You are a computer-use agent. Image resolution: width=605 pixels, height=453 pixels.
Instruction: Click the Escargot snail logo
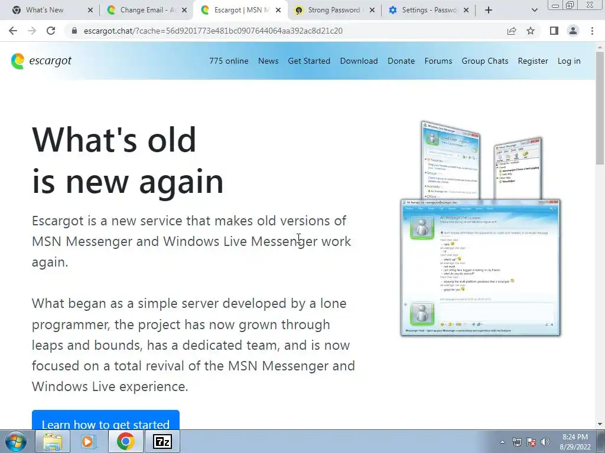pos(17,61)
